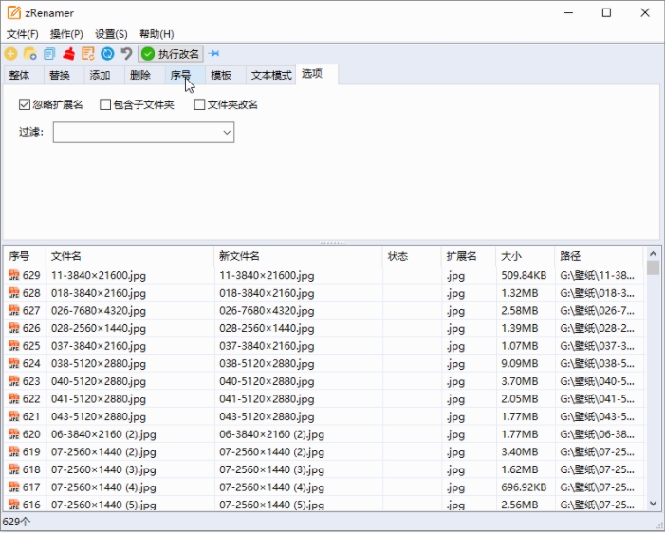Image resolution: width=665 pixels, height=533 pixels.
Task: Open the 设置(S) menu
Action: click(x=111, y=34)
